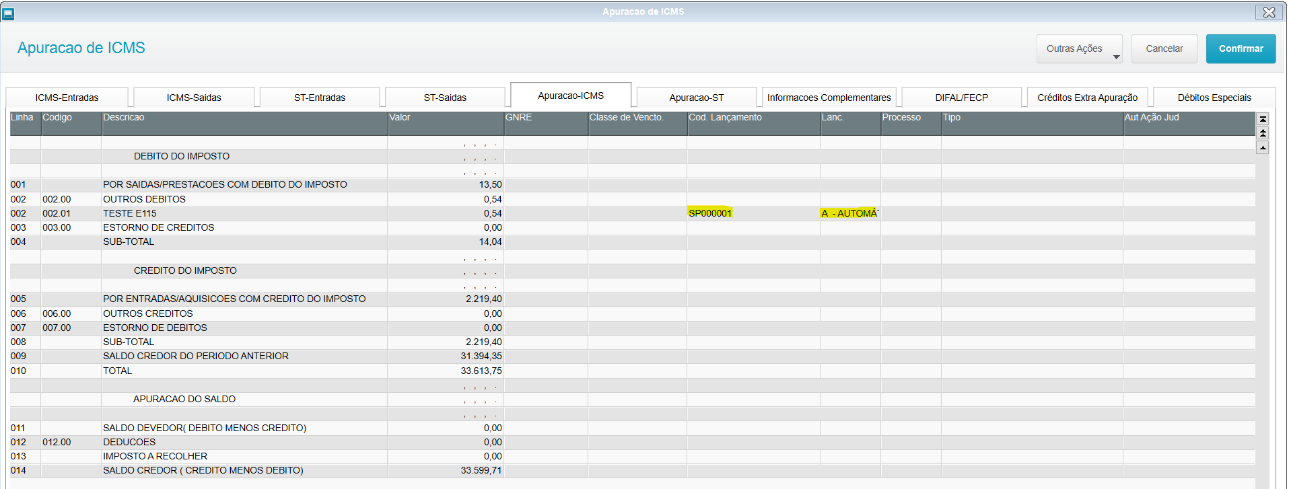
Task: Open the Débitos Especiais tab
Action: pos(1214,98)
